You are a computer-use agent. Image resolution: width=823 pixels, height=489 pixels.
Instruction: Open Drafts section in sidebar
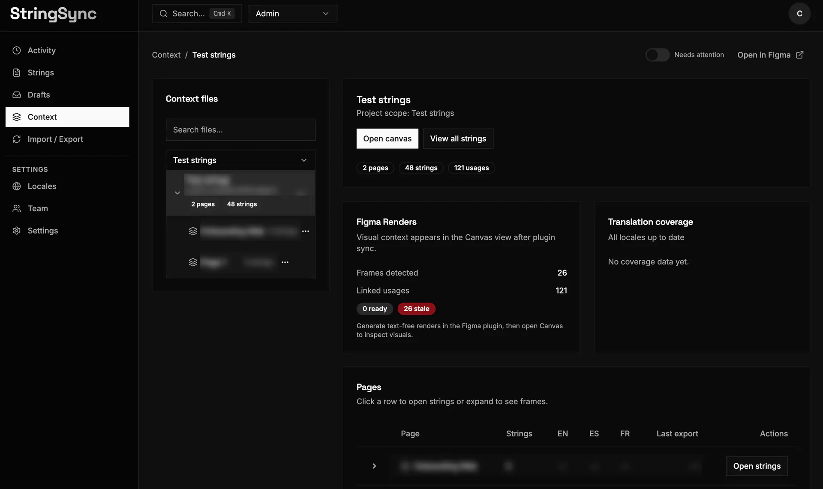click(67, 95)
